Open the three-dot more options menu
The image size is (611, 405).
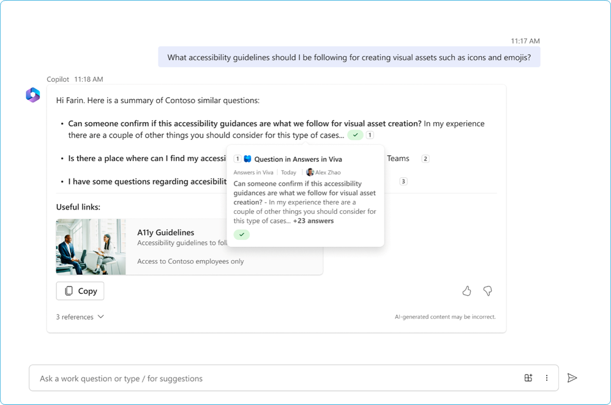pyautogui.click(x=547, y=378)
